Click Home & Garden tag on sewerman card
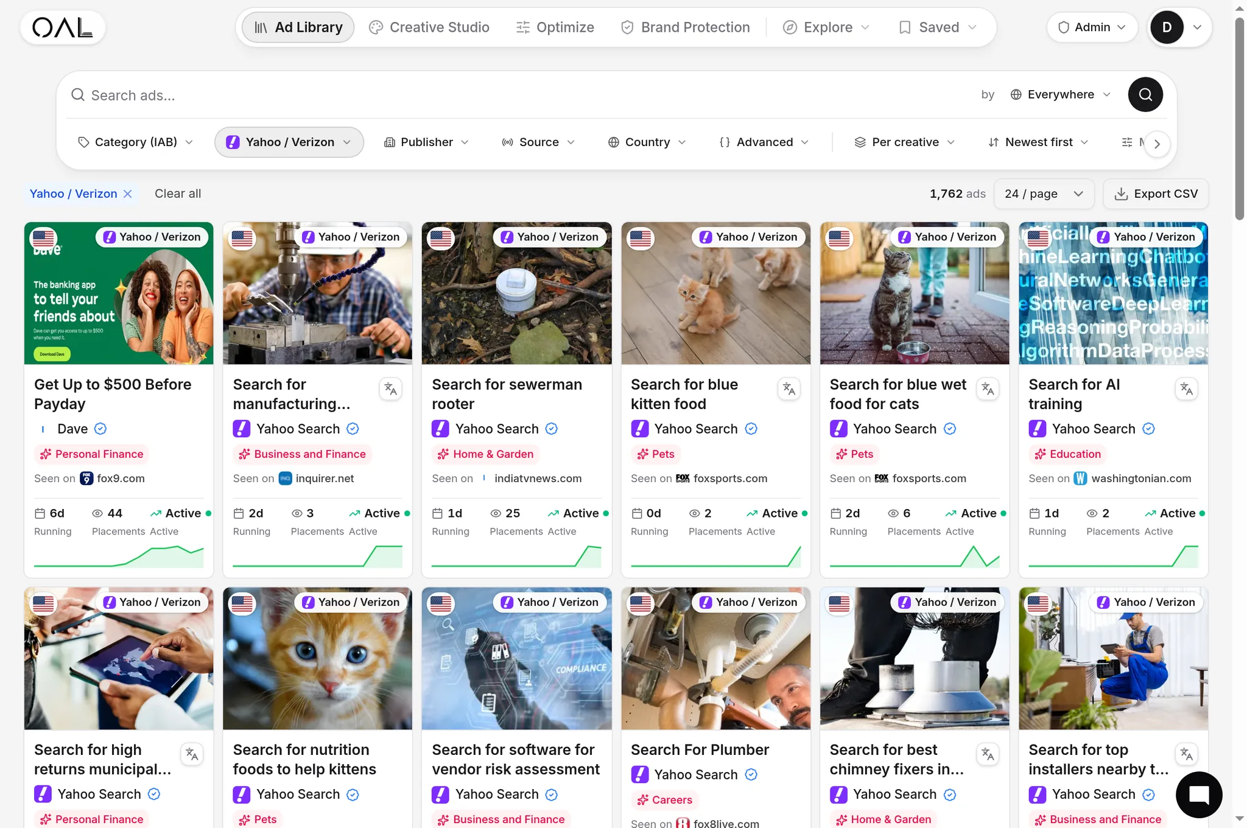This screenshot has width=1247, height=828. tap(486, 454)
